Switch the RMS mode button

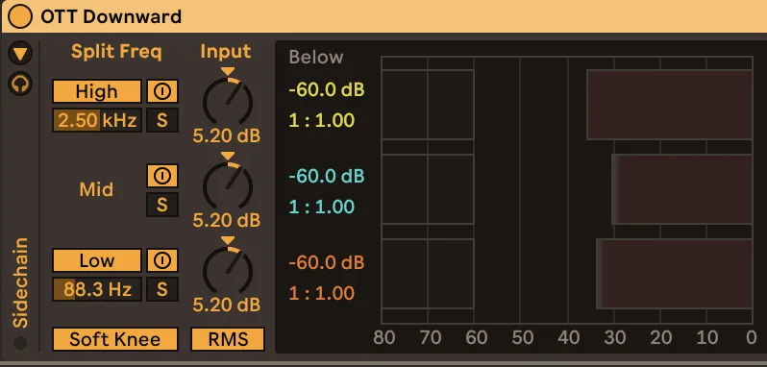pos(228,339)
